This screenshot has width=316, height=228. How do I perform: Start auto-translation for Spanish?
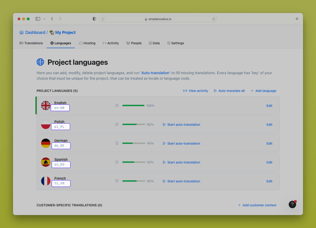tap(181, 163)
